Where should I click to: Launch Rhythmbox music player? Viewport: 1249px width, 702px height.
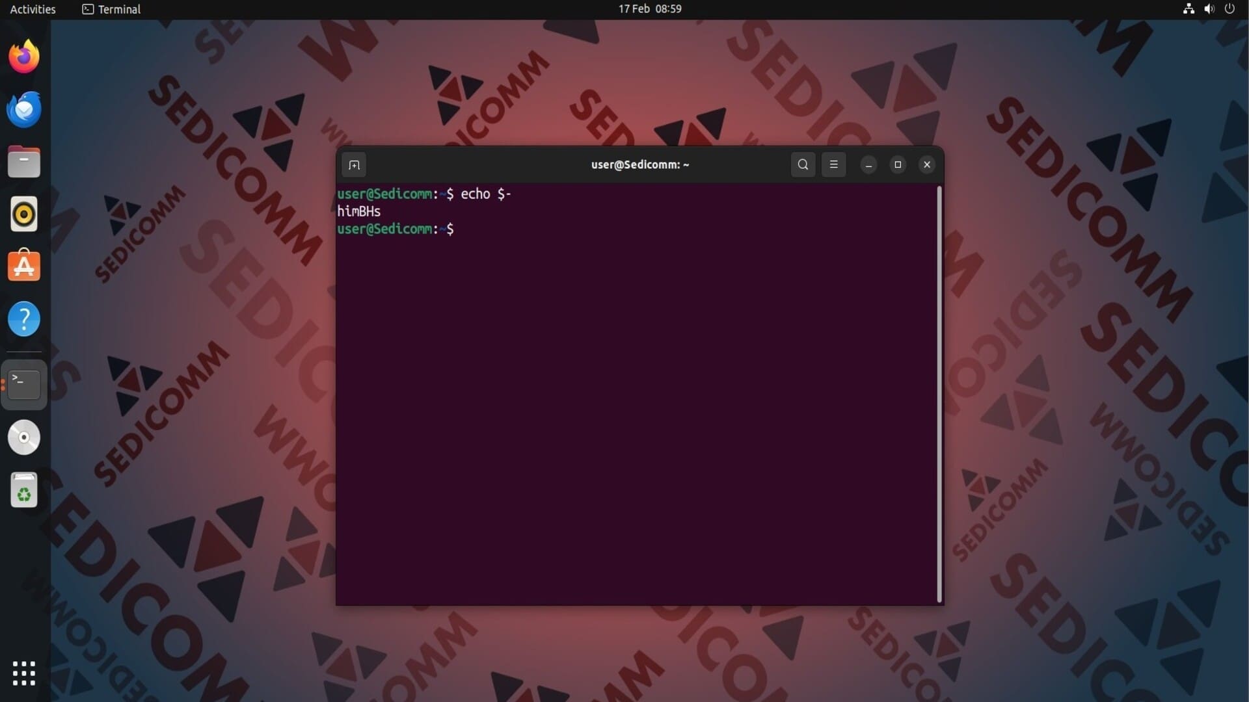pyautogui.click(x=24, y=214)
